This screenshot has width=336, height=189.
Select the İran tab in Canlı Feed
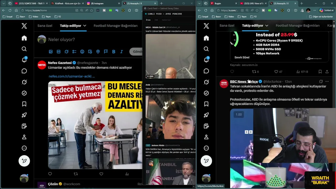148,20
